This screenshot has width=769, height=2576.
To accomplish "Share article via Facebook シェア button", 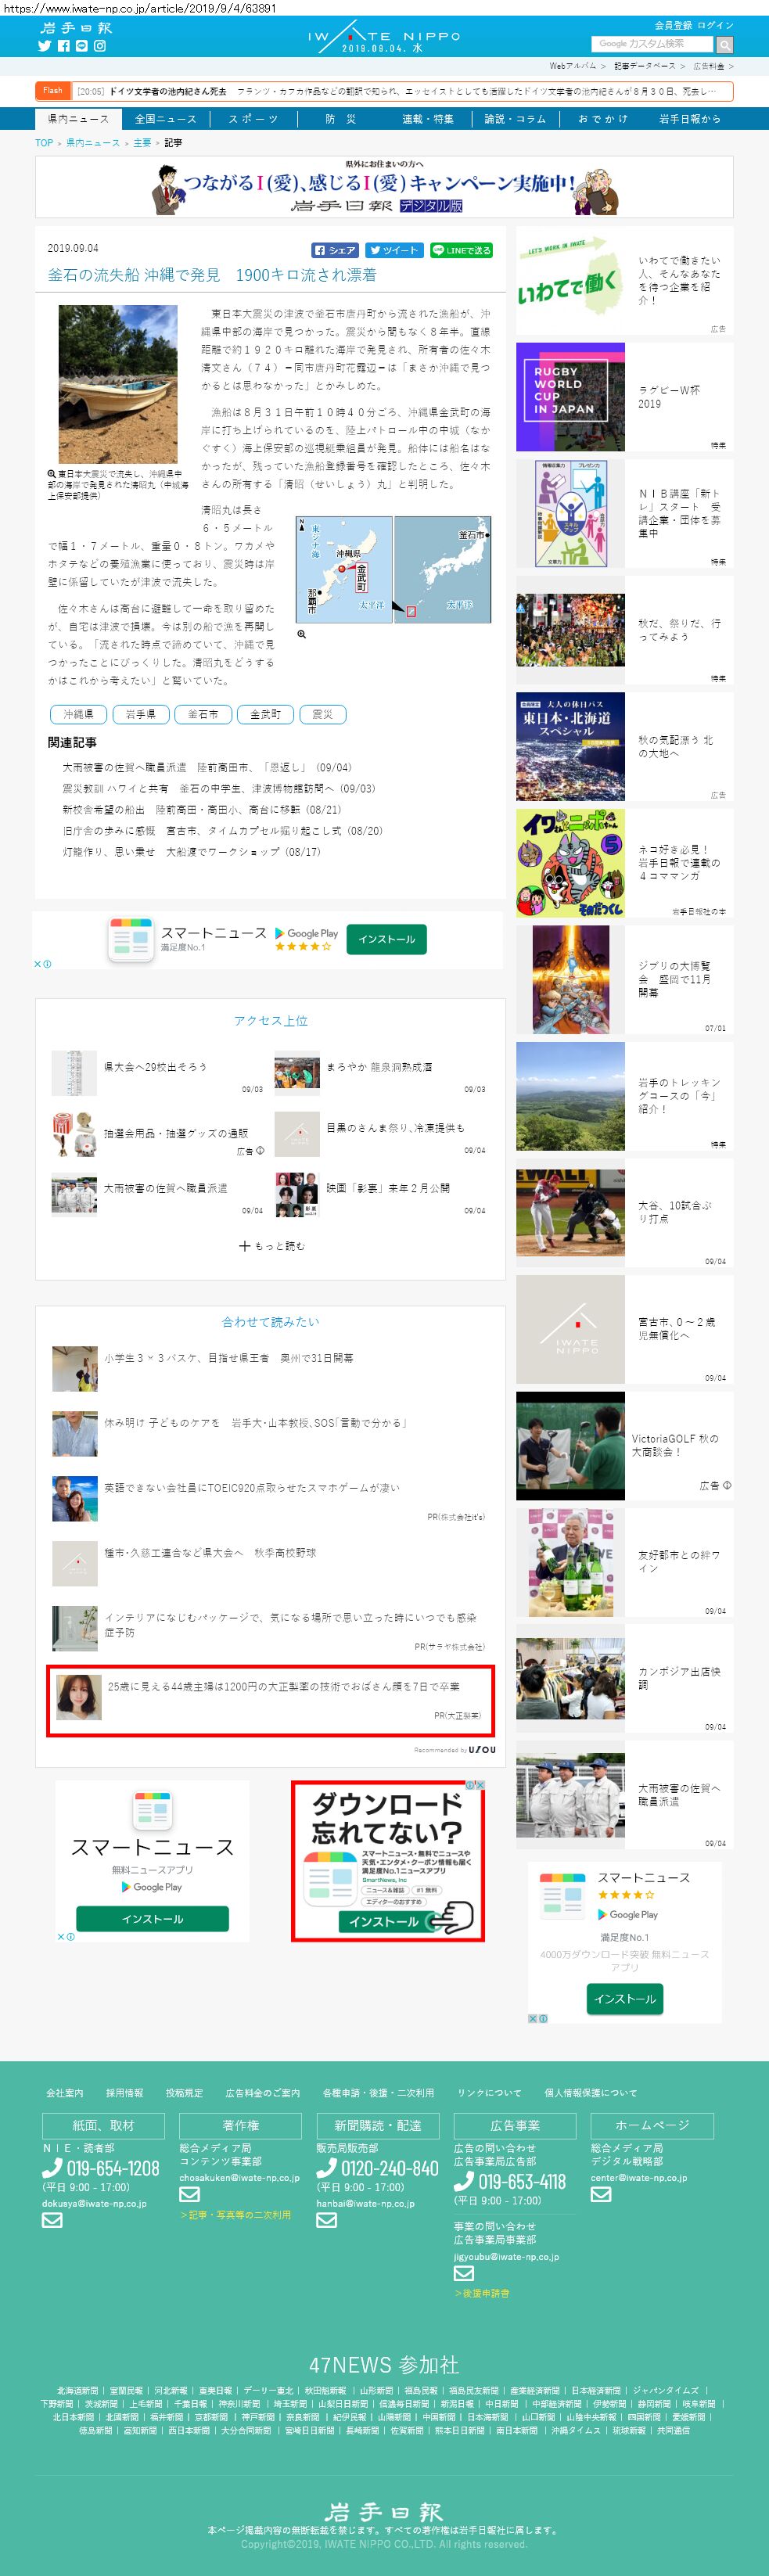I will [334, 250].
